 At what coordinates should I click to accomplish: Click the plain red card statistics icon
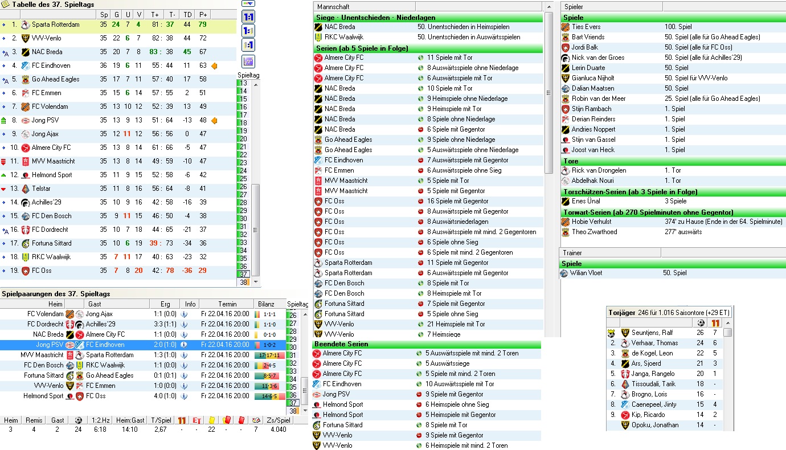[x=241, y=420]
